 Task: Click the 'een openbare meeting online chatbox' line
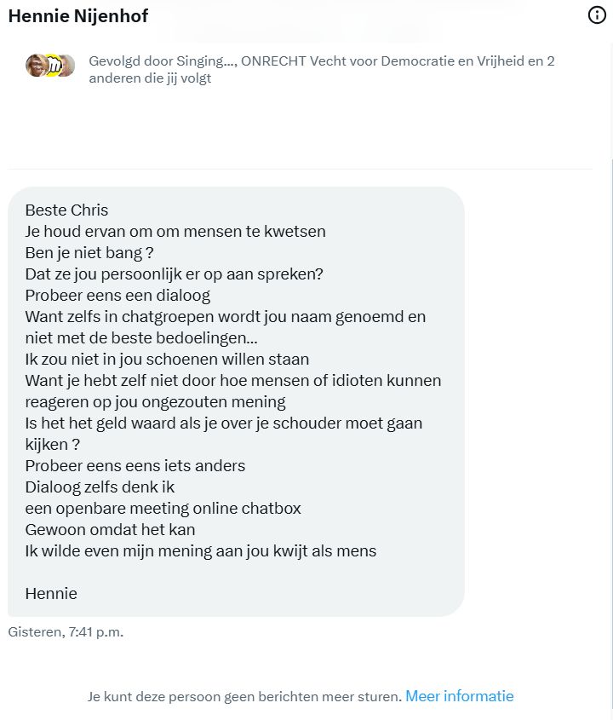pos(163,509)
